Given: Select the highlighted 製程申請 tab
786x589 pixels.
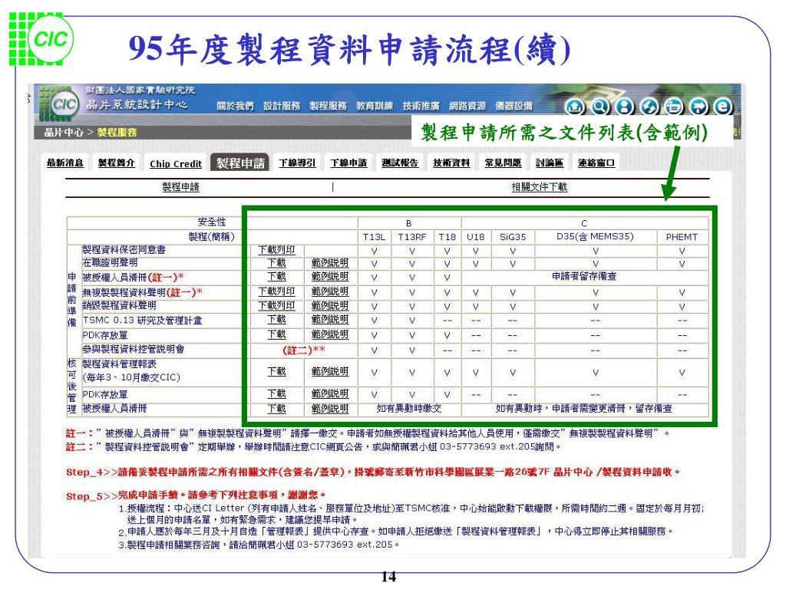Looking at the screenshot, I should tap(240, 163).
